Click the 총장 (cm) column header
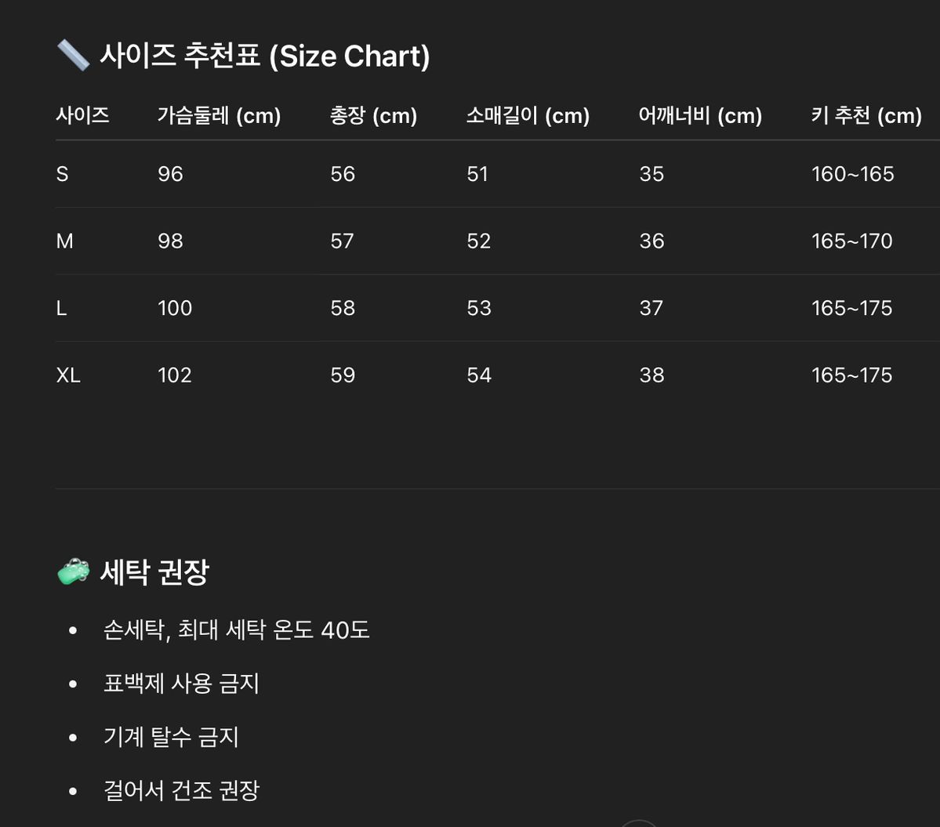Image resolution: width=940 pixels, height=827 pixels. 373,115
